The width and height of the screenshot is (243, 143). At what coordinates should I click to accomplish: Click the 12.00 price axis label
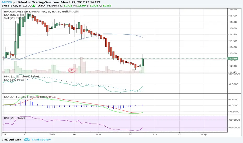click(x=233, y=66)
